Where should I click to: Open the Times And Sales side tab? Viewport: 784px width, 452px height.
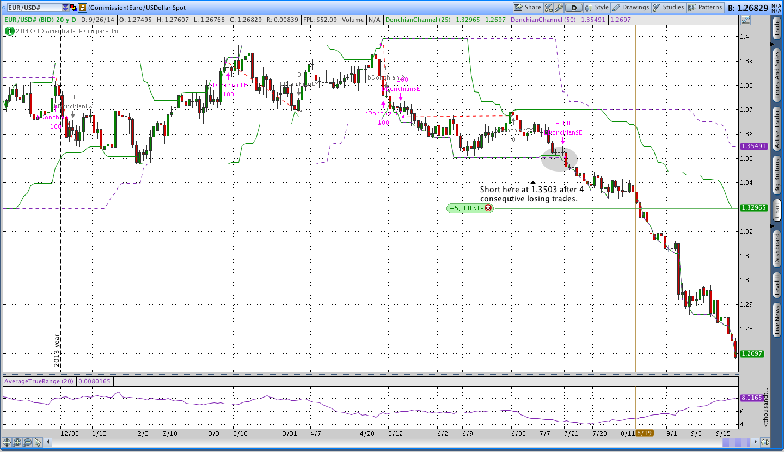[777, 75]
